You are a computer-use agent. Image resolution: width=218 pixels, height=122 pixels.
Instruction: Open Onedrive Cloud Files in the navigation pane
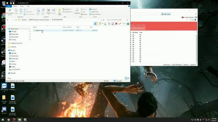coord(16,43)
